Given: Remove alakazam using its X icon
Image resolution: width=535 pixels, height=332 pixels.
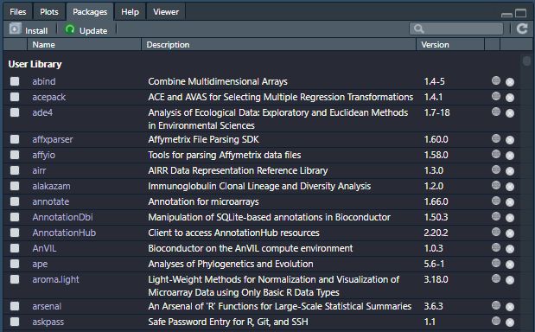Looking at the screenshot, I should (x=510, y=187).
